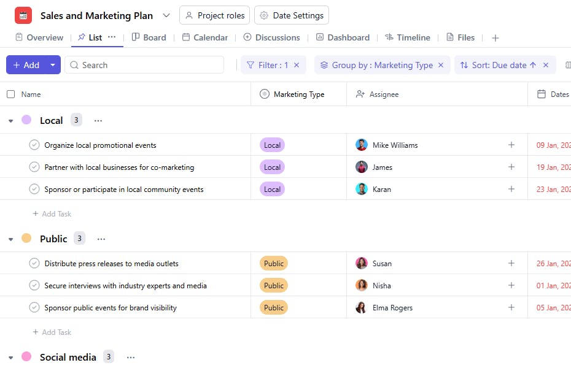Viewport: 571px width, 368px height.
Task: Open dropdown arrow next to Add button
Action: click(x=53, y=65)
